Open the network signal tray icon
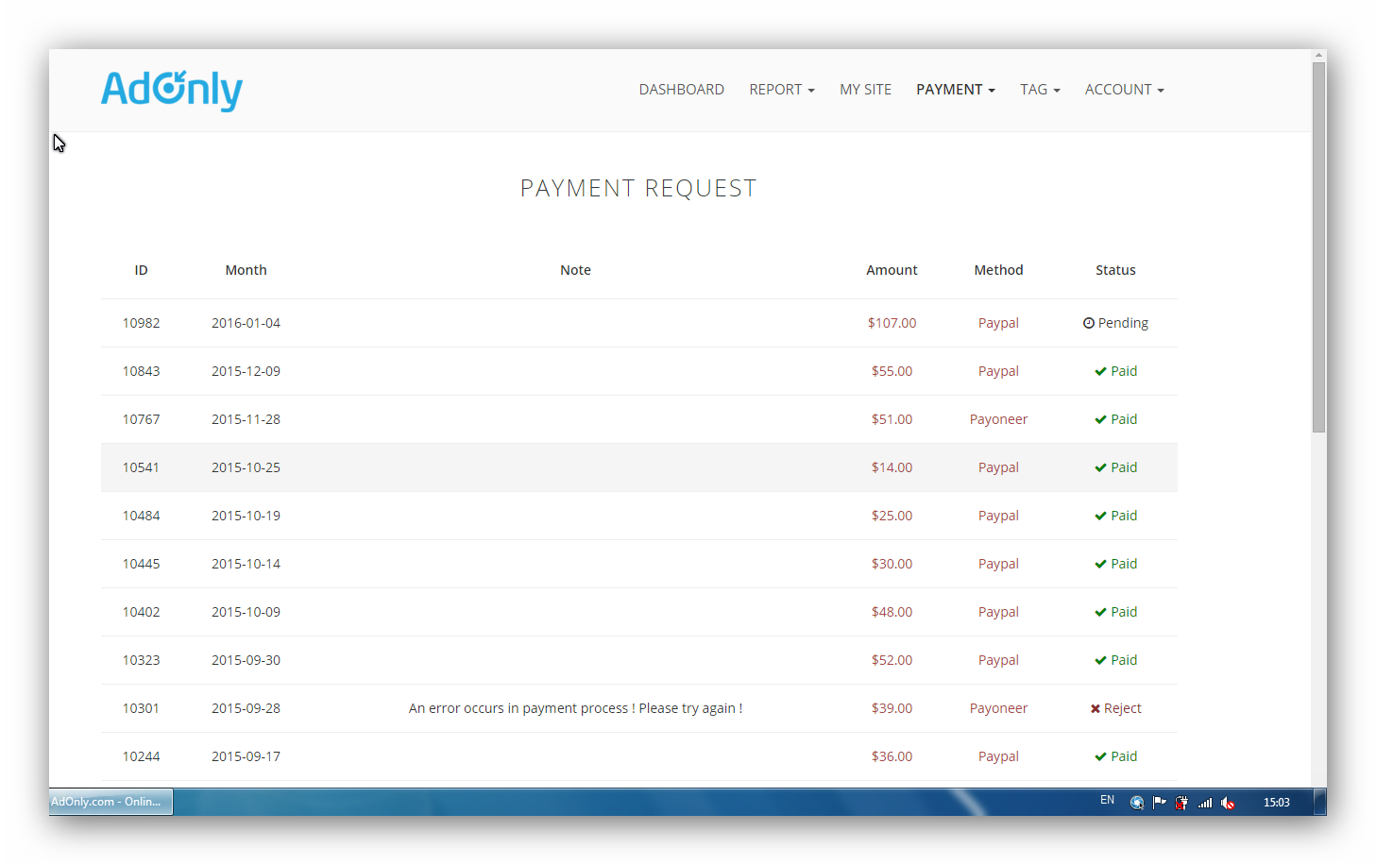The height and width of the screenshot is (865, 1376). pyautogui.click(x=1205, y=803)
